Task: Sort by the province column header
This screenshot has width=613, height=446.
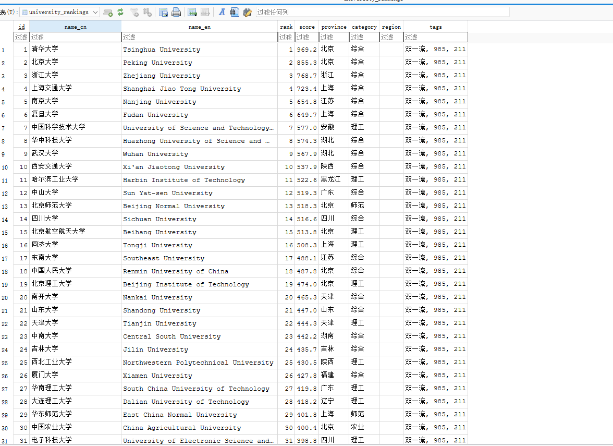Action: (334, 27)
